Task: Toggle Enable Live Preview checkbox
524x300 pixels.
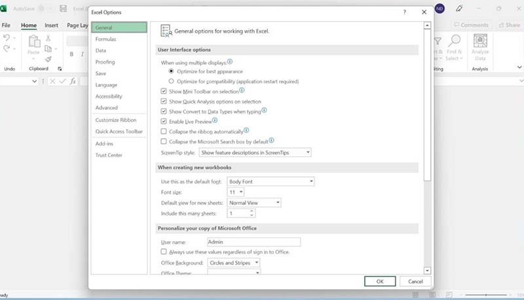Action: tap(164, 121)
